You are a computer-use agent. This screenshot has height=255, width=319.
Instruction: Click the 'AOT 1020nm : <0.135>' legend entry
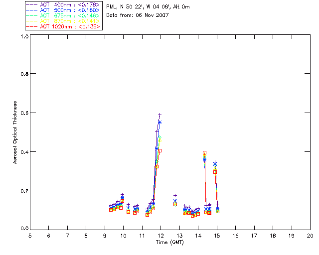coord(63,26)
